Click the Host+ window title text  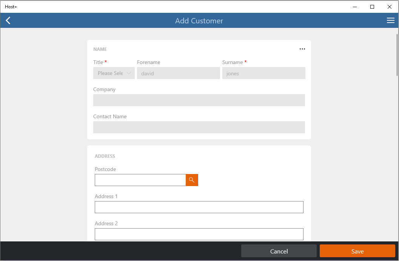11,7
